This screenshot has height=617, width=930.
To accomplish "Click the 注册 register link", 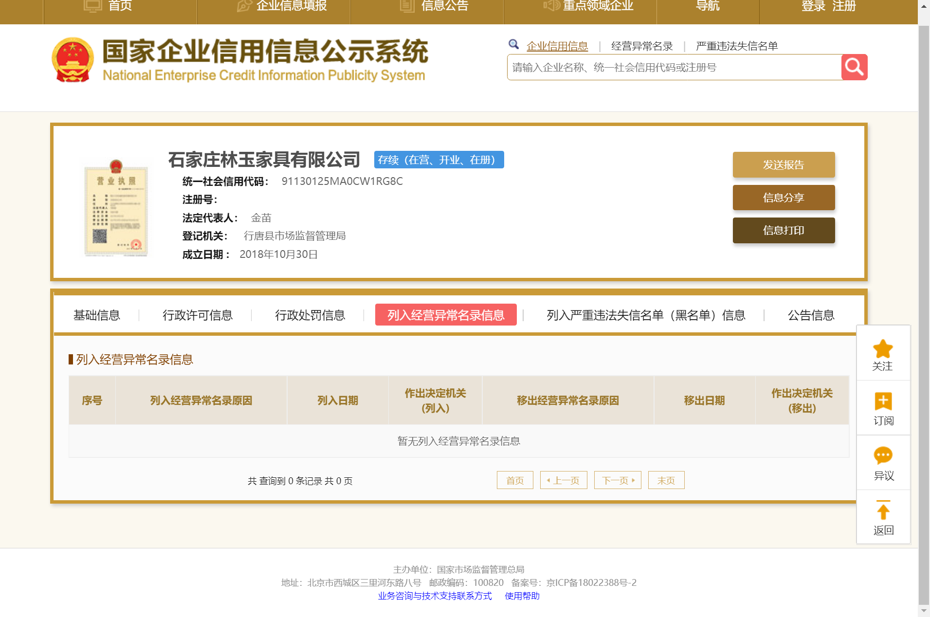I will [844, 6].
